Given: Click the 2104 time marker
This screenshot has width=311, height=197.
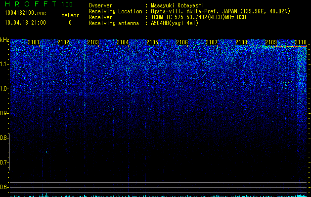Looking at the screenshot, I should pos(123,42).
